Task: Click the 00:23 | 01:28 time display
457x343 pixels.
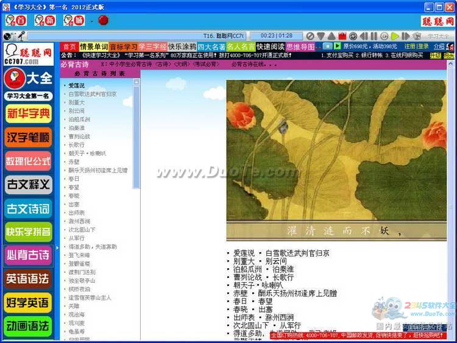Action: coord(276,36)
